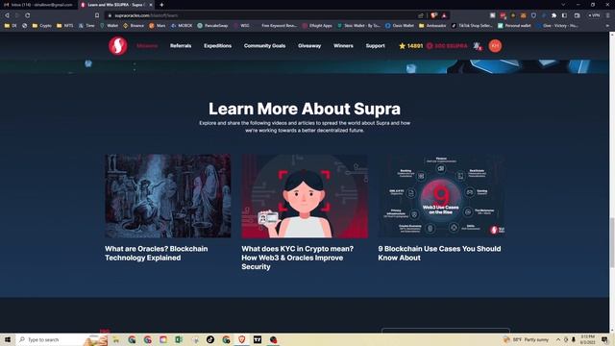Viewport: 615px width, 346px height.
Task: Open the Brave Shields lion icon
Action: click(x=433, y=15)
